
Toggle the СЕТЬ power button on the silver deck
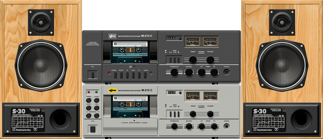92,129
